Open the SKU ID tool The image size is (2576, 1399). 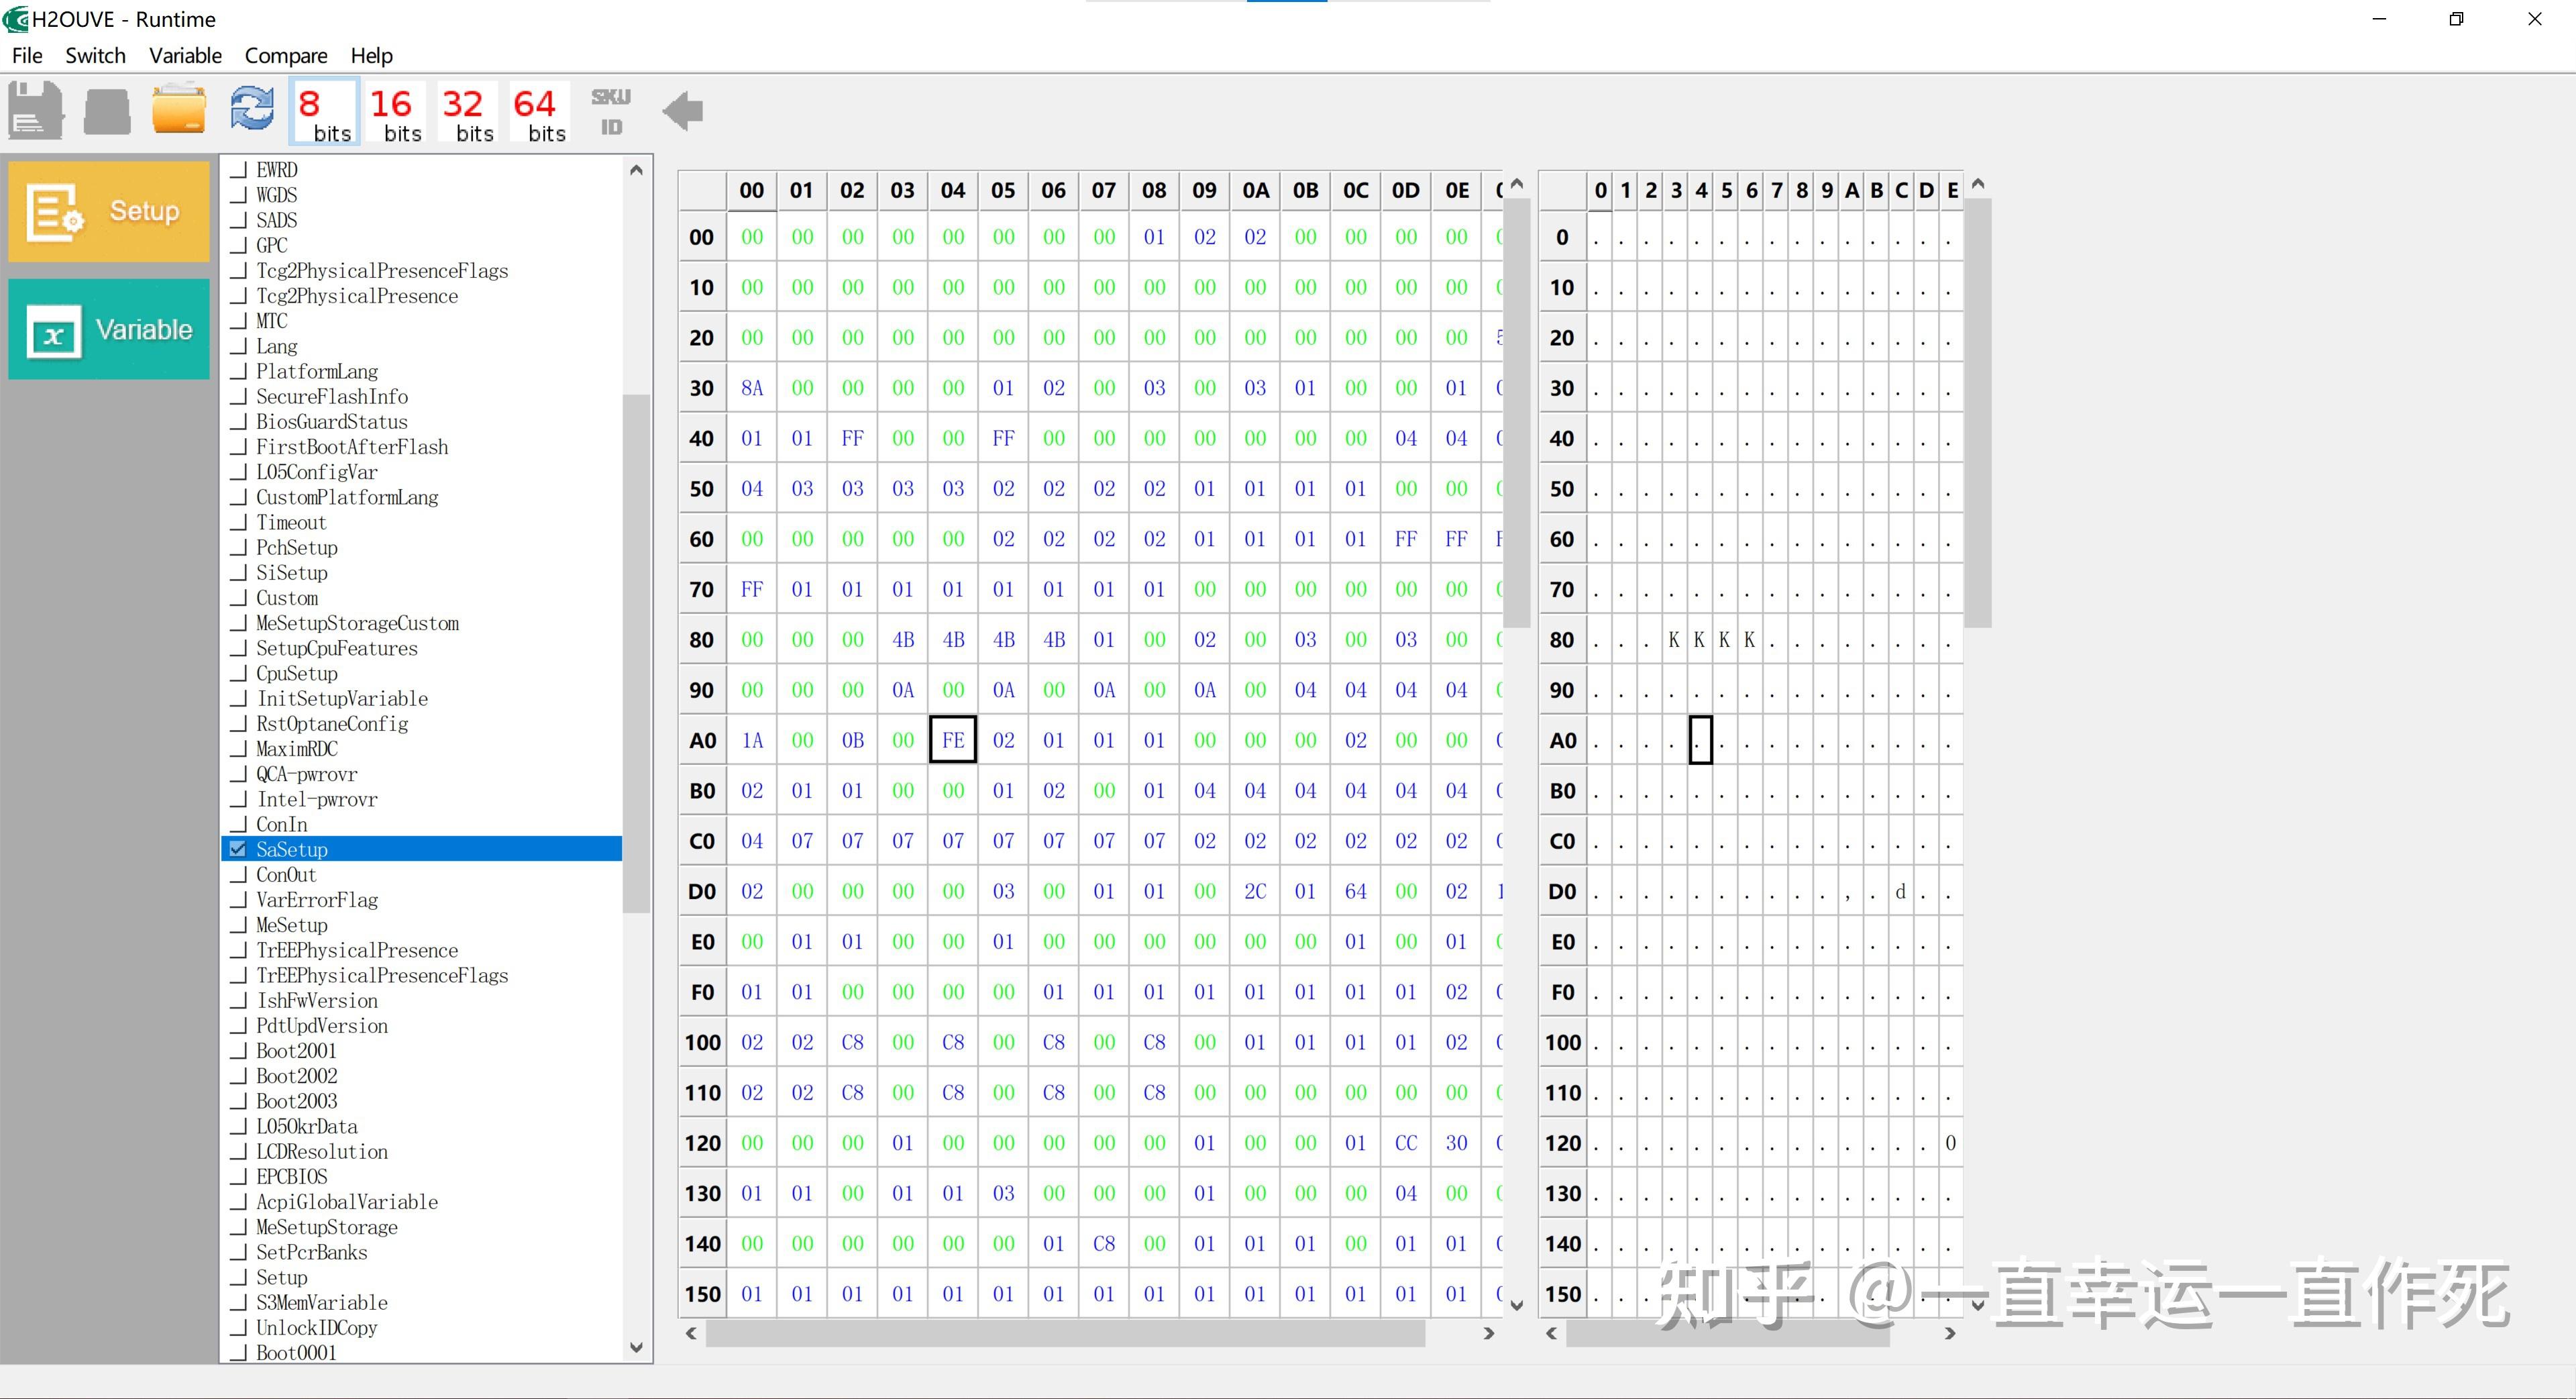coord(611,111)
